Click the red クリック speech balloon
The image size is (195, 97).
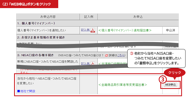tap(175, 73)
